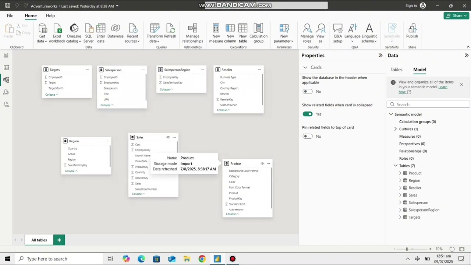Open the File menu
471x265 pixels.
(10, 15)
